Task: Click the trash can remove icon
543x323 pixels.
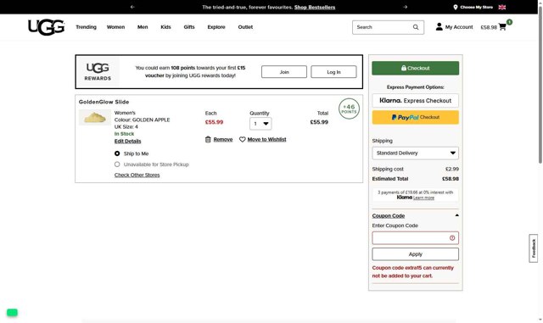Action: click(208, 139)
